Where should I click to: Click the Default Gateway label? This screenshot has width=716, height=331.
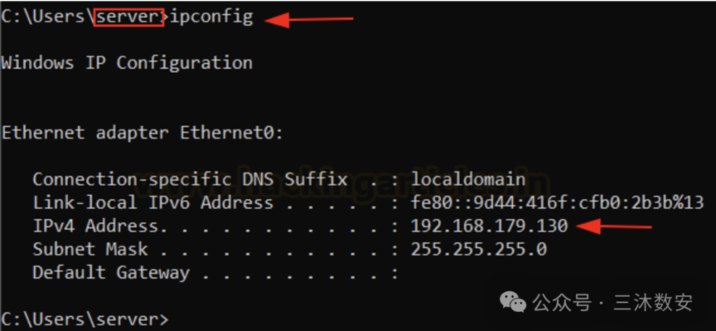[111, 273]
